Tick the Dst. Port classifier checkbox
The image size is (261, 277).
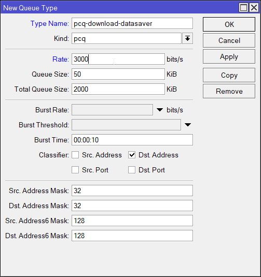[132, 170]
